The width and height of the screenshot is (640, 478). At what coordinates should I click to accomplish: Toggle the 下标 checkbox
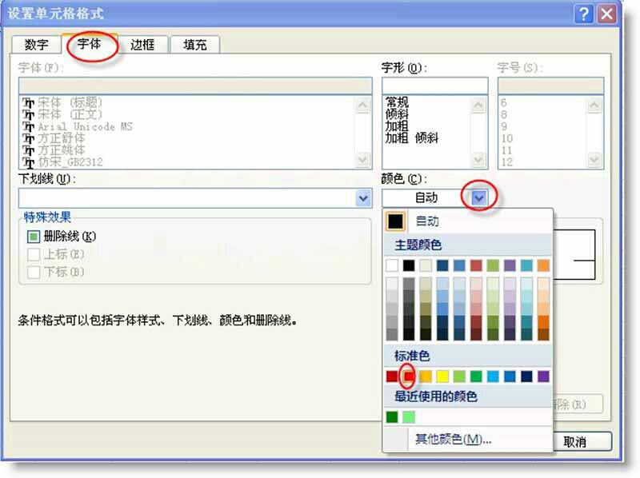pyautogui.click(x=34, y=272)
